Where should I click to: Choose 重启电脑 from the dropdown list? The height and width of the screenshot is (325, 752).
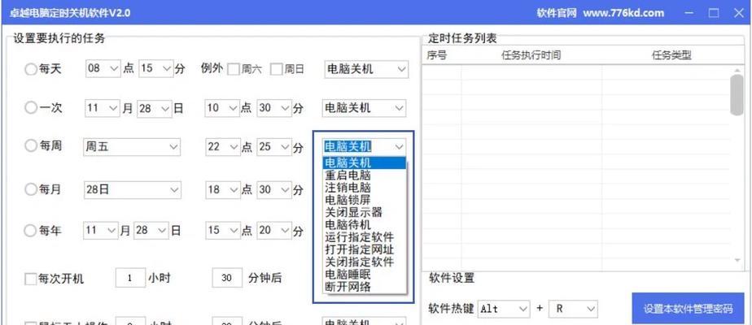[365, 175]
